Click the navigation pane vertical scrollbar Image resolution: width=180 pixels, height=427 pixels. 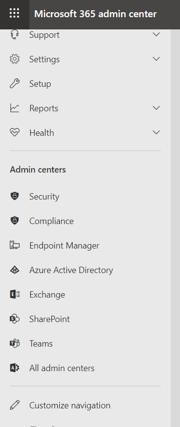click(176, 228)
